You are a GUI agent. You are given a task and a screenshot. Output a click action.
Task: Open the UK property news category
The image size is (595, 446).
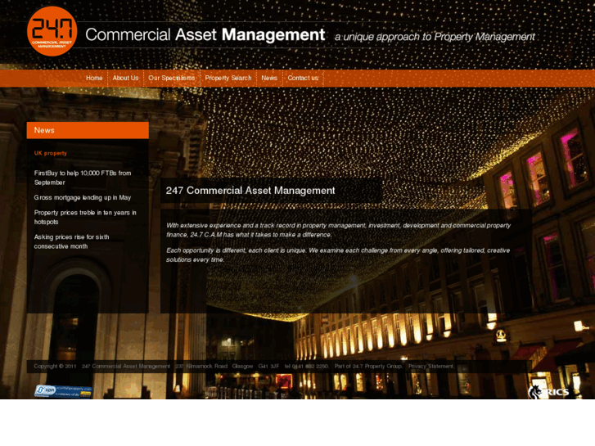[x=51, y=153]
